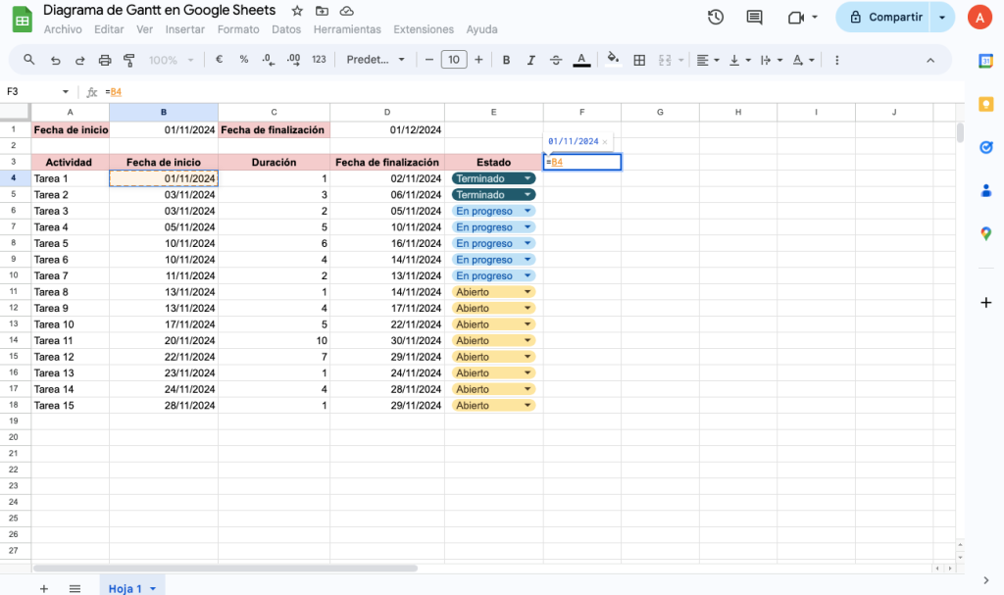Screen dimensions: 1004x595
Task: Open the Insertar menu
Action: [x=184, y=29]
